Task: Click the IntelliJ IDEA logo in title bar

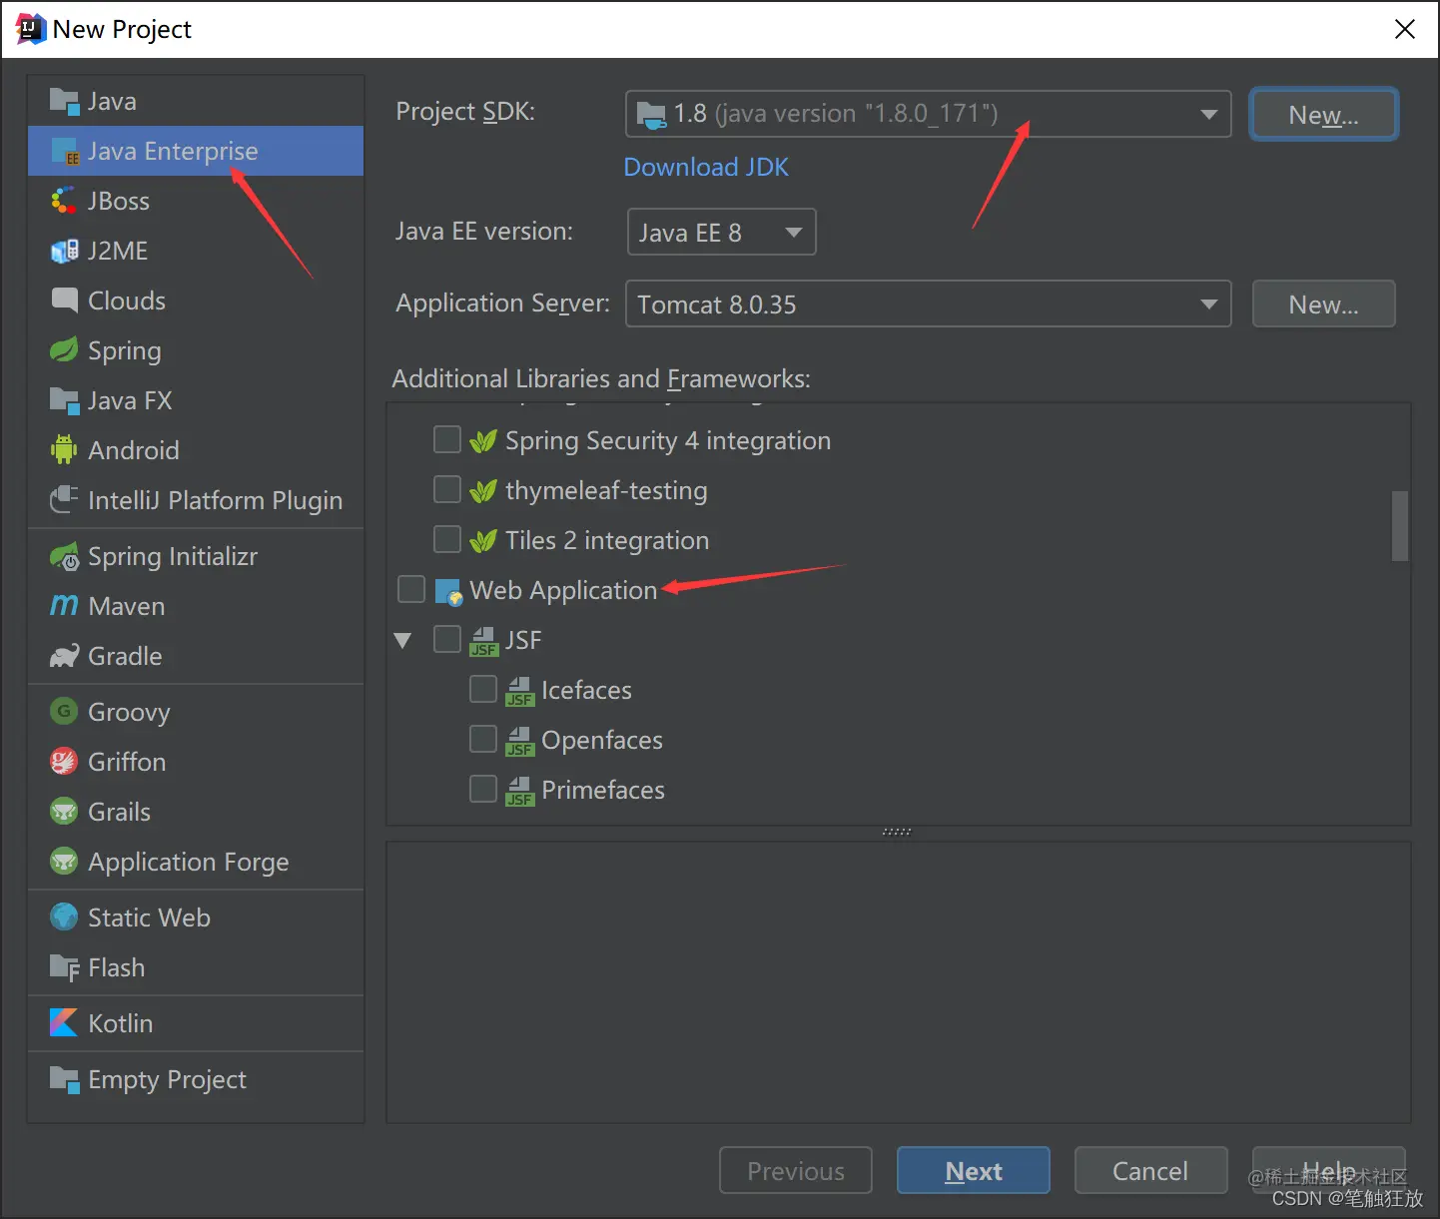Action: [31, 29]
